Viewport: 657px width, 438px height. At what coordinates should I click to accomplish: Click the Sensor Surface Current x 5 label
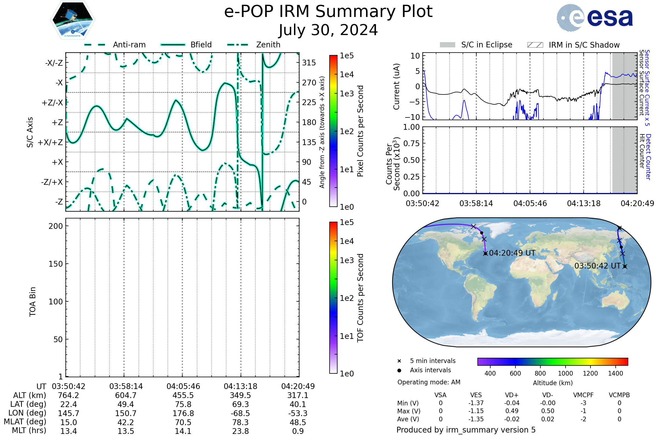click(x=647, y=88)
